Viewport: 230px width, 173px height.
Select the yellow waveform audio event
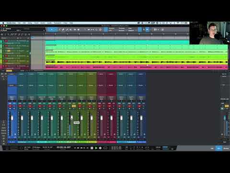pos(137,62)
